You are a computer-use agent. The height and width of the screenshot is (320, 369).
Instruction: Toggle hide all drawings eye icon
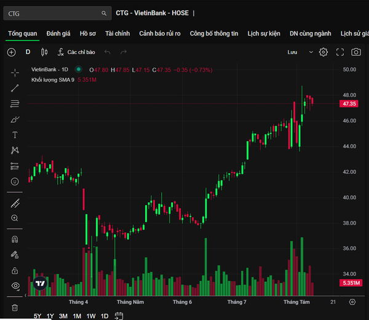coord(15,286)
